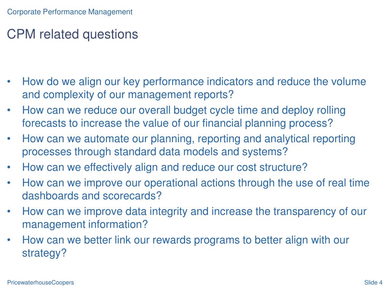Viewport: 390px width, 292px height.
Task: Select the 'CPM related questions' slide title
Action: click(72, 34)
